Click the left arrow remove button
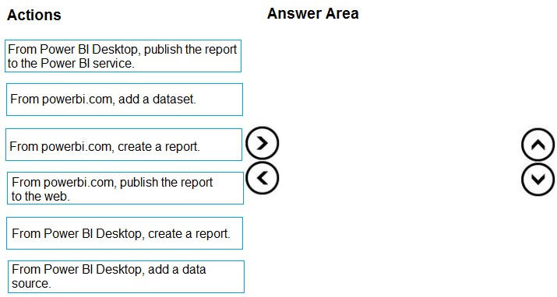The height and width of the screenshot is (297, 557). (x=263, y=178)
